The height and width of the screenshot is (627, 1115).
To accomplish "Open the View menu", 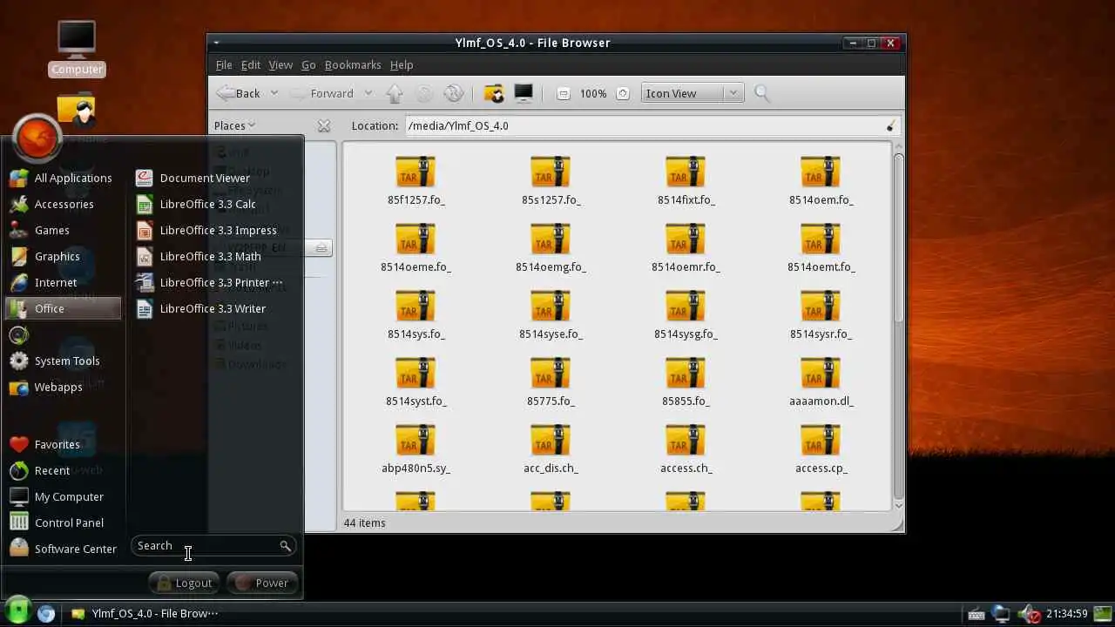I will tap(280, 65).
